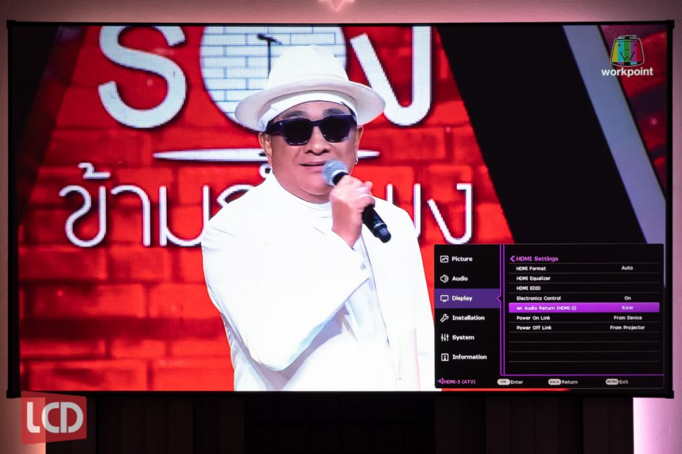Click the BACK Return button hint

click(563, 382)
